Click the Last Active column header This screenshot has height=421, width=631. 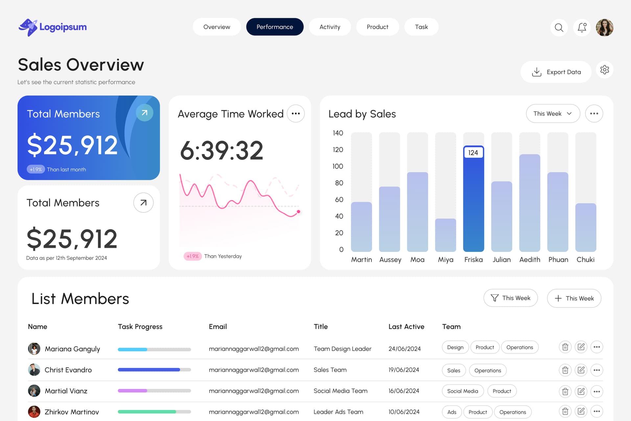coord(406,327)
